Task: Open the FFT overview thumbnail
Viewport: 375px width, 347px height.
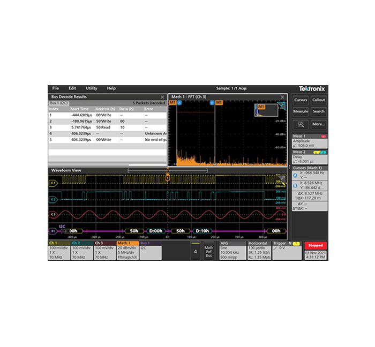Action: (x=266, y=110)
